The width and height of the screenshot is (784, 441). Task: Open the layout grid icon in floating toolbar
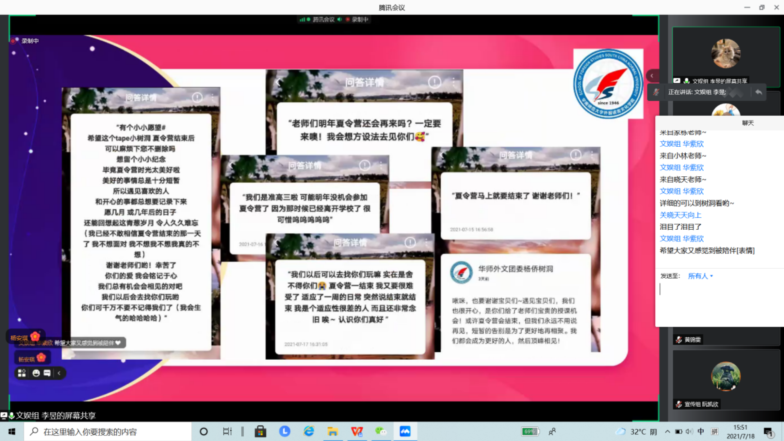[x=22, y=373]
